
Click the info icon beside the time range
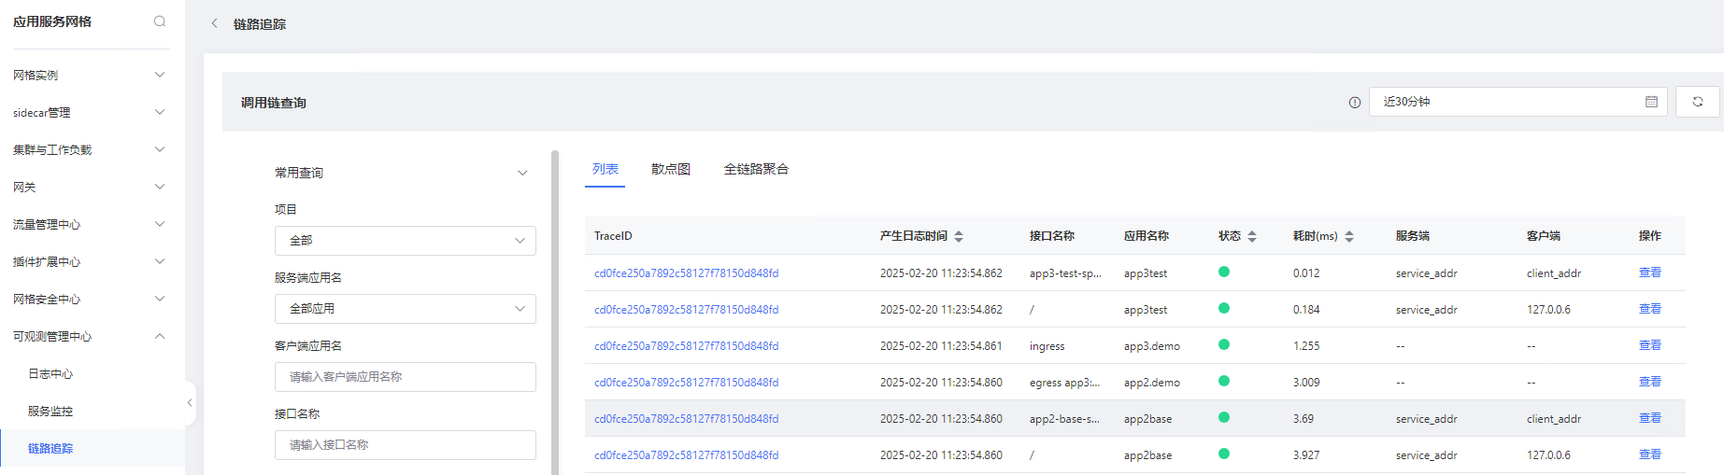(1355, 103)
